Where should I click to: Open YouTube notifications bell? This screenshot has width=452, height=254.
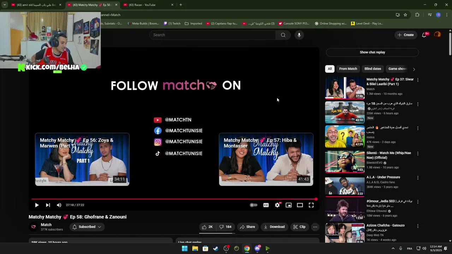424,35
